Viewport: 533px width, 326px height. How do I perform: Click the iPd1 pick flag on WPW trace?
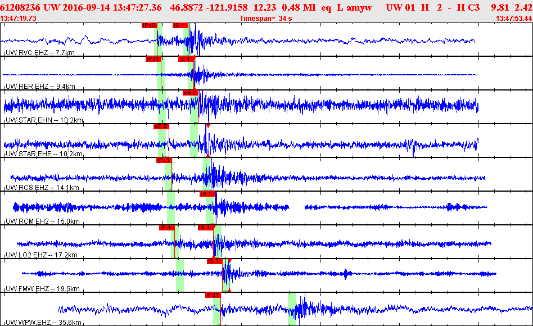click(x=213, y=295)
